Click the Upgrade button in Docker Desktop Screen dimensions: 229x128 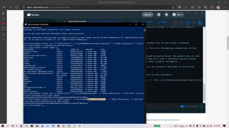147,15
